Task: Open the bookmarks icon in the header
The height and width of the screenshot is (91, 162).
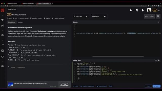Action: click(x=137, y=10)
